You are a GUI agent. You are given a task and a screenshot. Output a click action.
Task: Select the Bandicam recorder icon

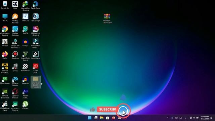pyautogui.click(x=15, y=55)
